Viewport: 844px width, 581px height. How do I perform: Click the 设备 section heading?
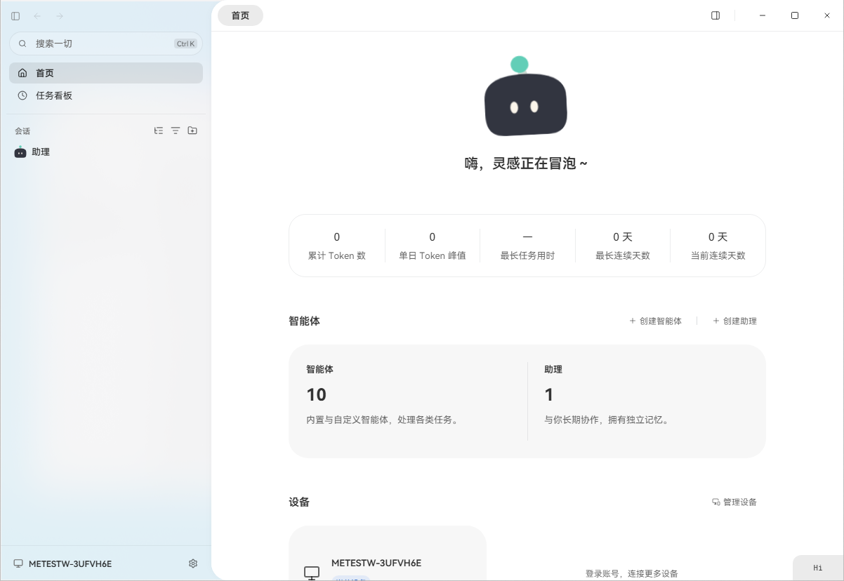tap(299, 502)
